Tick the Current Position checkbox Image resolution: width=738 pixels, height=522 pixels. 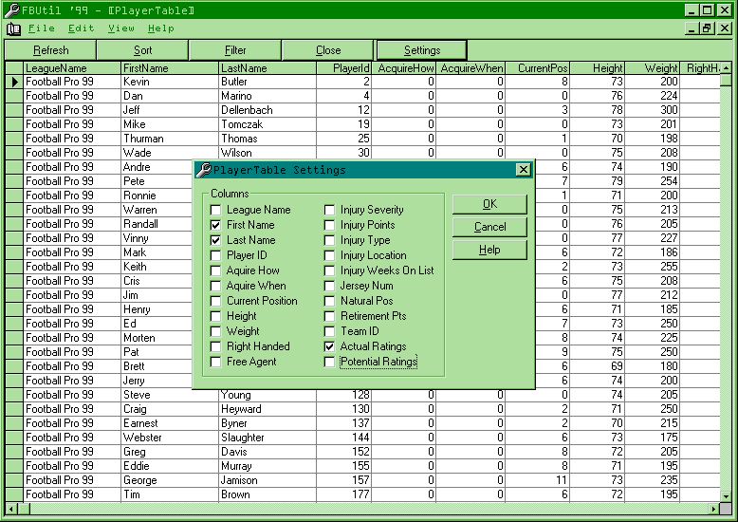point(215,301)
